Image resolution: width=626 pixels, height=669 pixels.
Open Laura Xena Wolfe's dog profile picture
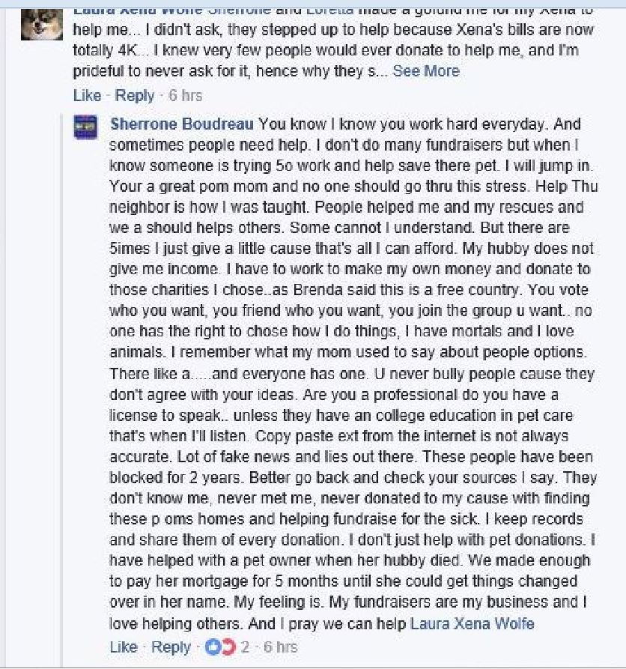tap(42, 25)
